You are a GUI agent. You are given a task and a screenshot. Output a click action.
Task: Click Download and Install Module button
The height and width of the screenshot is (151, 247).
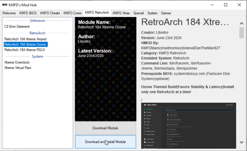(x=105, y=142)
